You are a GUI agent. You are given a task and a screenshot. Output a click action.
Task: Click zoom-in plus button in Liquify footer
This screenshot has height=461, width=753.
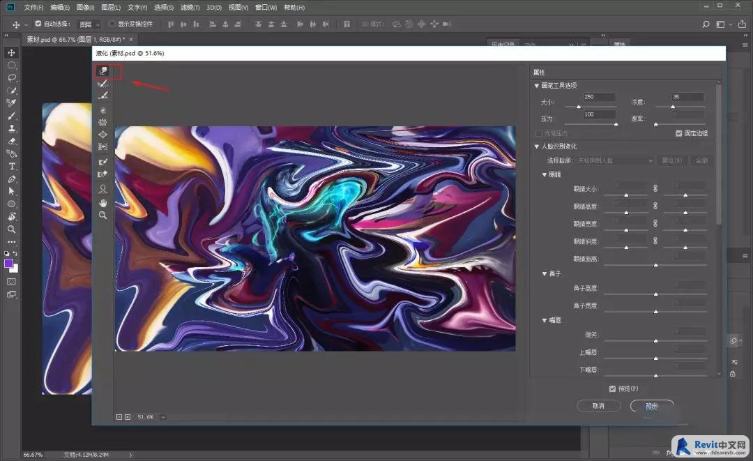coord(128,417)
